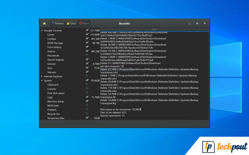Click the disk space to be recovered line
249x155 pixels.
point(120,109)
